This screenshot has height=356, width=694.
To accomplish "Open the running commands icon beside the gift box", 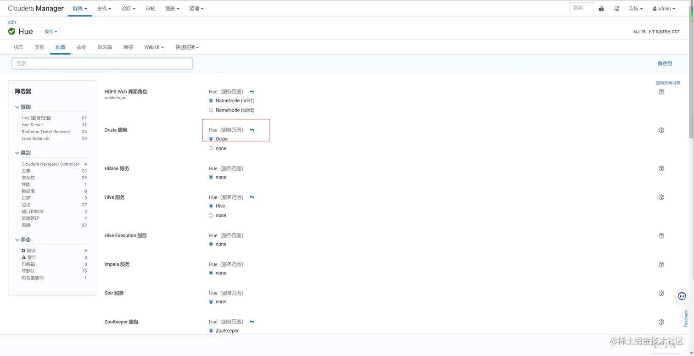I will (616, 9).
